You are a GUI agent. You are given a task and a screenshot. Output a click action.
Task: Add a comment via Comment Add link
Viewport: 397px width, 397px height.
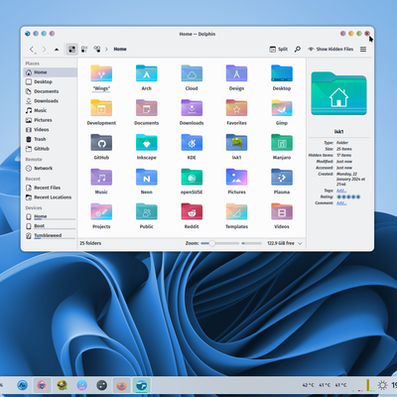(341, 202)
